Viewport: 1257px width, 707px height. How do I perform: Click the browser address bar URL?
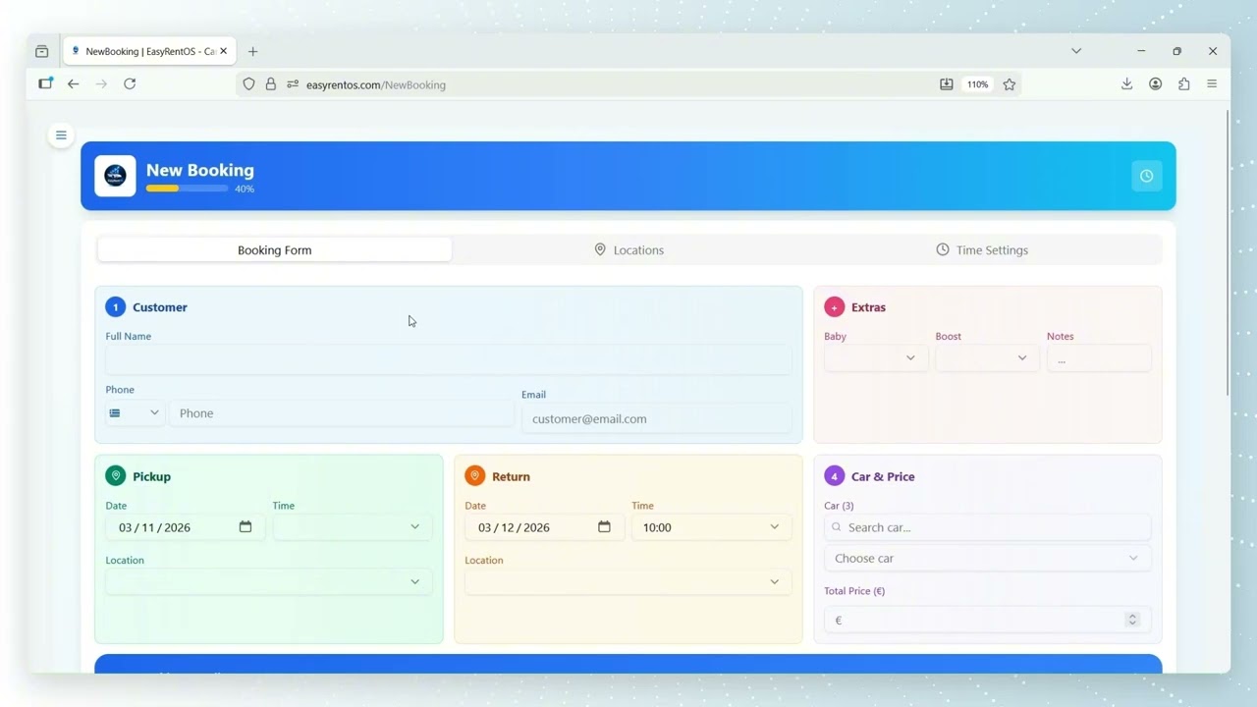[376, 85]
